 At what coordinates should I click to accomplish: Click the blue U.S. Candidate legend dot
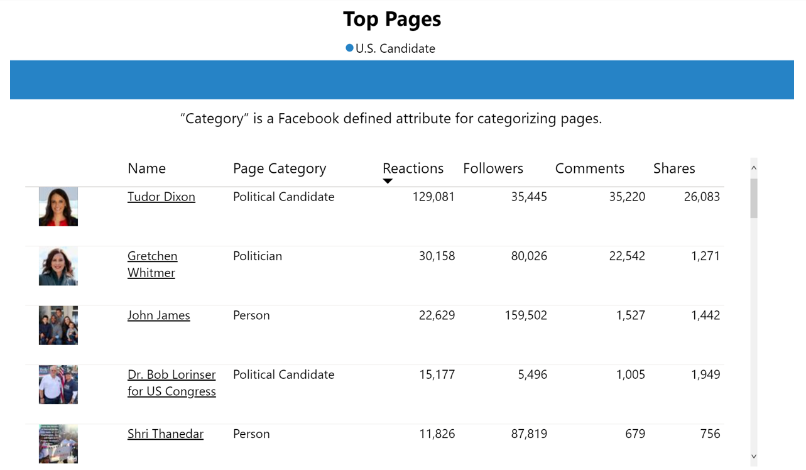point(350,48)
